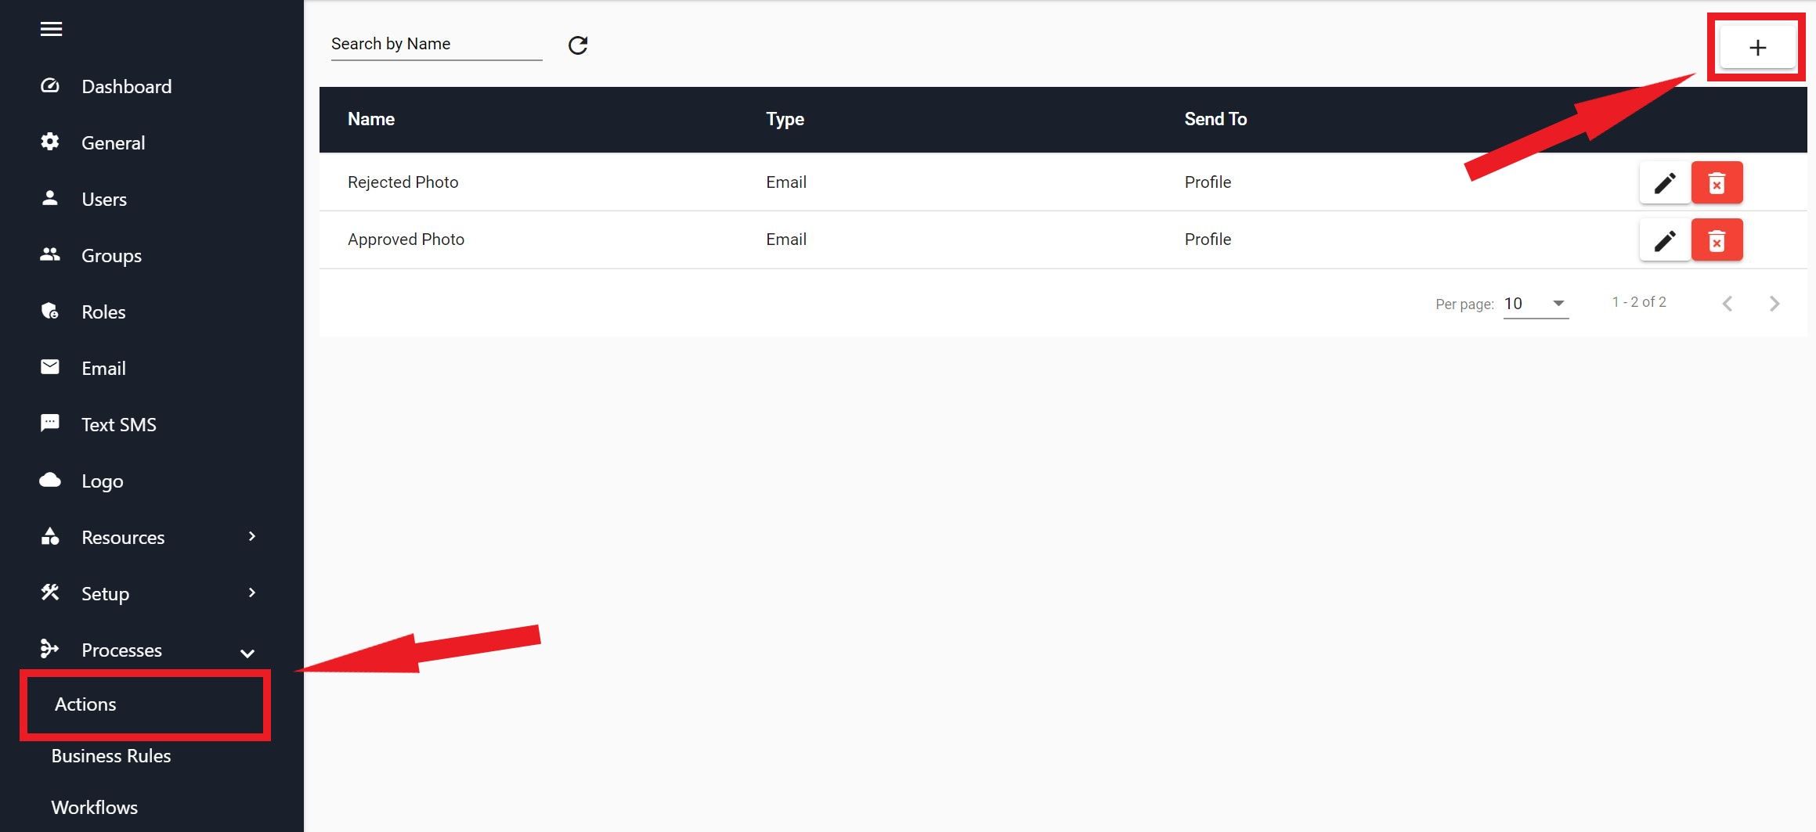Screen dimensions: 1816x832
Task: Refresh the actions list
Action: (x=578, y=45)
